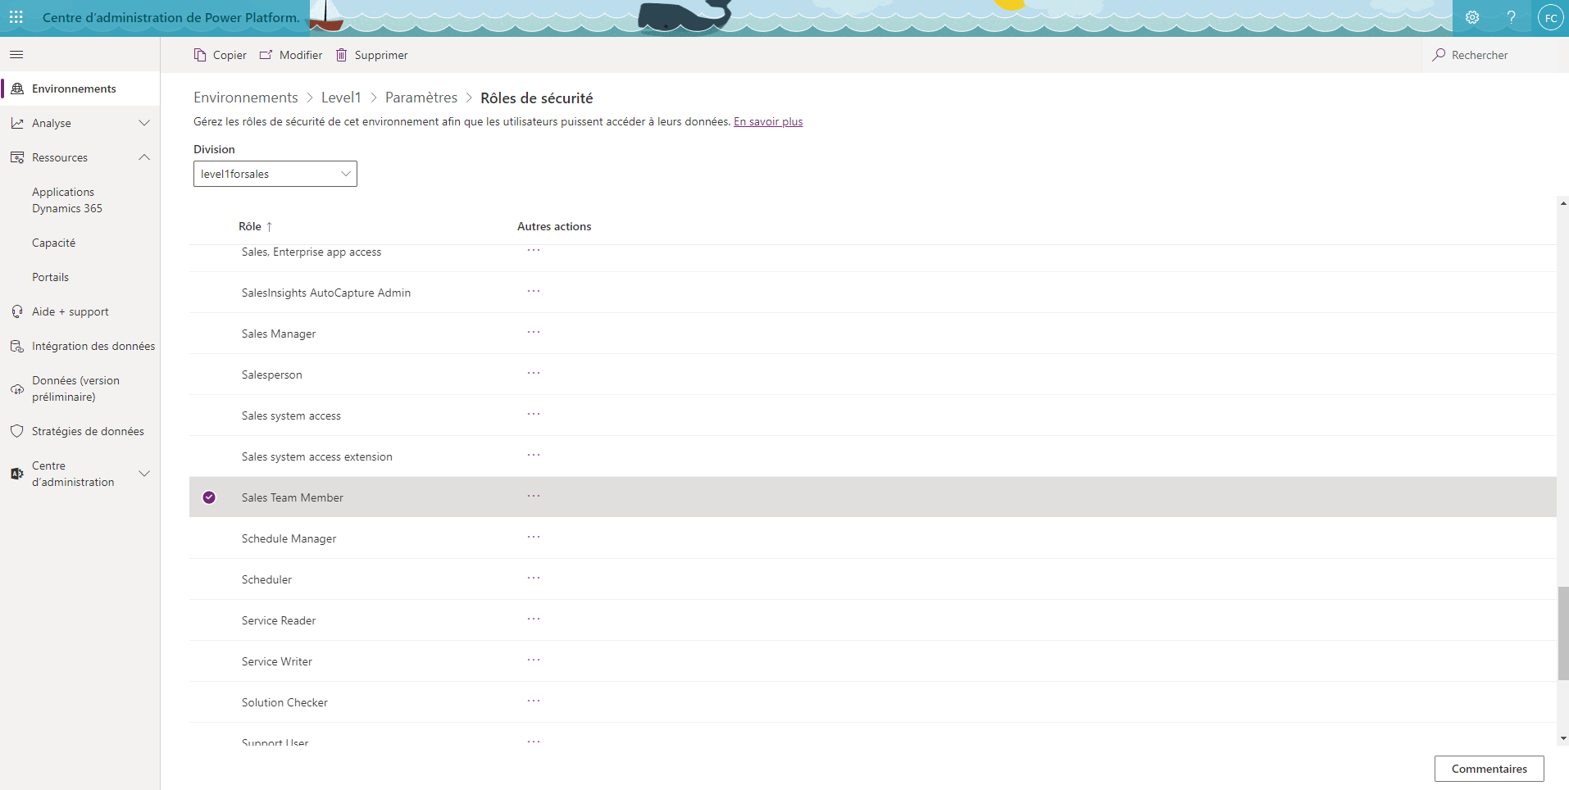The image size is (1569, 790).
Task: Open the settings gear icon
Action: (x=1472, y=17)
